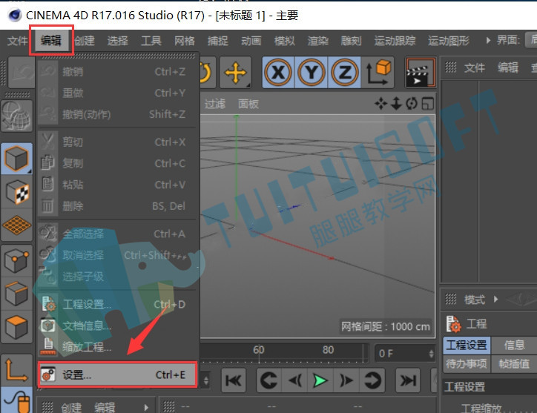Select the Polygons mode cube icon
537x413 pixels.
point(16,327)
